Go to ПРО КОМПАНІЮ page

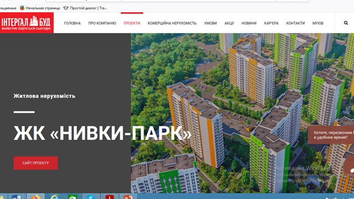coord(102,23)
